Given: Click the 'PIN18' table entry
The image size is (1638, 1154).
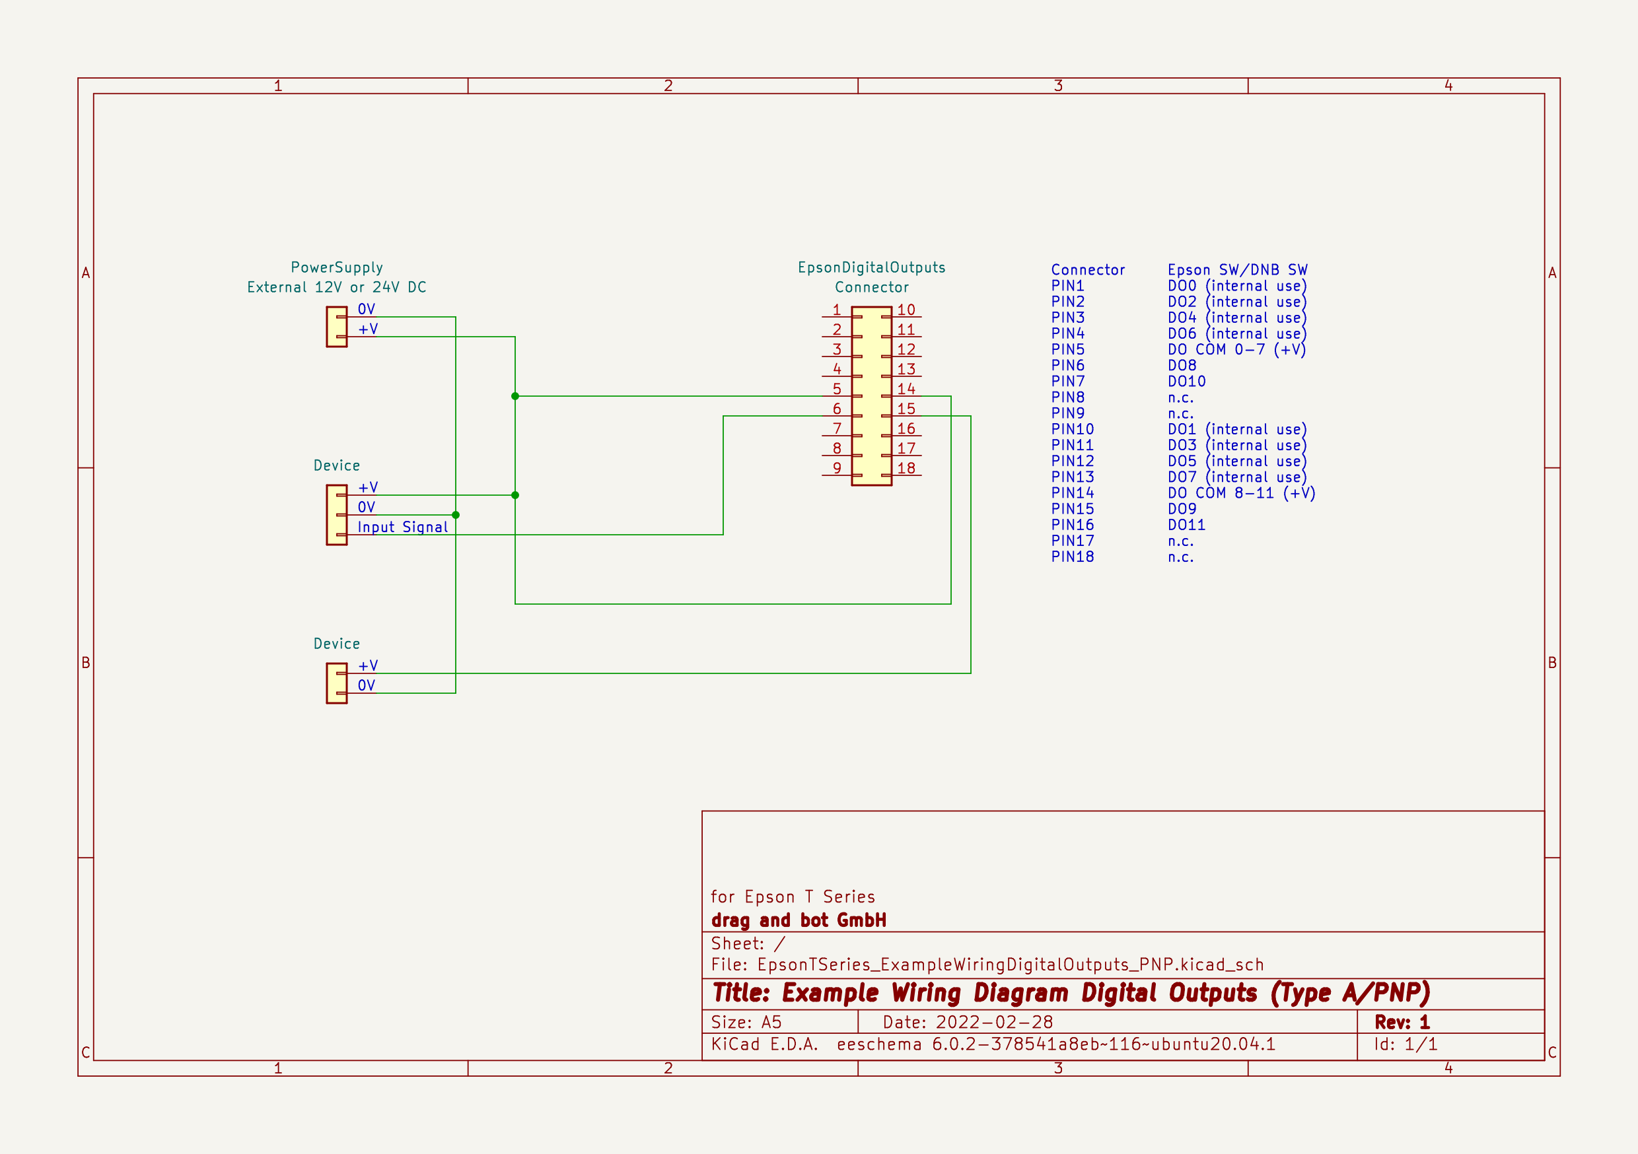Looking at the screenshot, I should click(x=1072, y=557).
